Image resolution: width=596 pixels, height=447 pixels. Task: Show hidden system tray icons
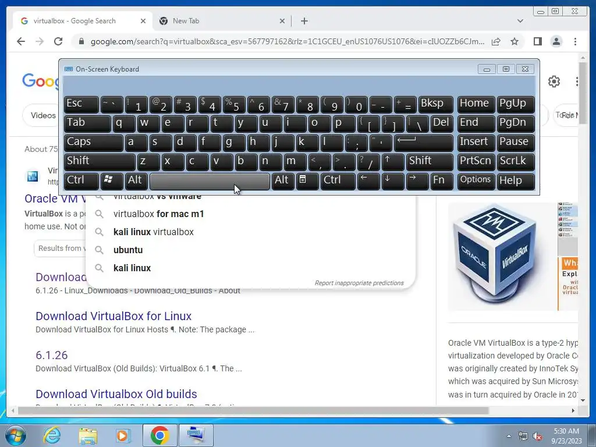(x=509, y=436)
